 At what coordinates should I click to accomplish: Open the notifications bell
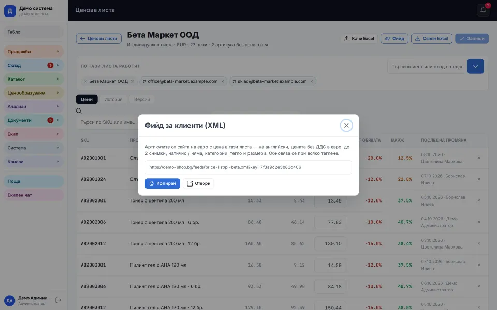click(483, 10)
